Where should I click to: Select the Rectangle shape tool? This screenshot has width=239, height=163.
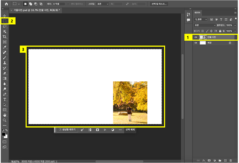click(x=4, y=110)
